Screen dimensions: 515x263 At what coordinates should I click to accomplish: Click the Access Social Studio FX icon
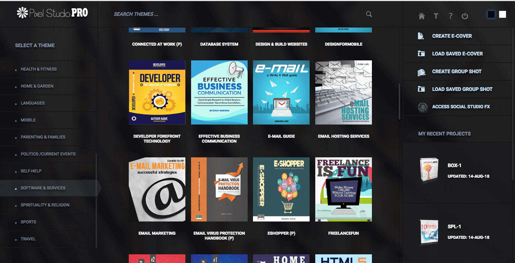pyautogui.click(x=422, y=107)
